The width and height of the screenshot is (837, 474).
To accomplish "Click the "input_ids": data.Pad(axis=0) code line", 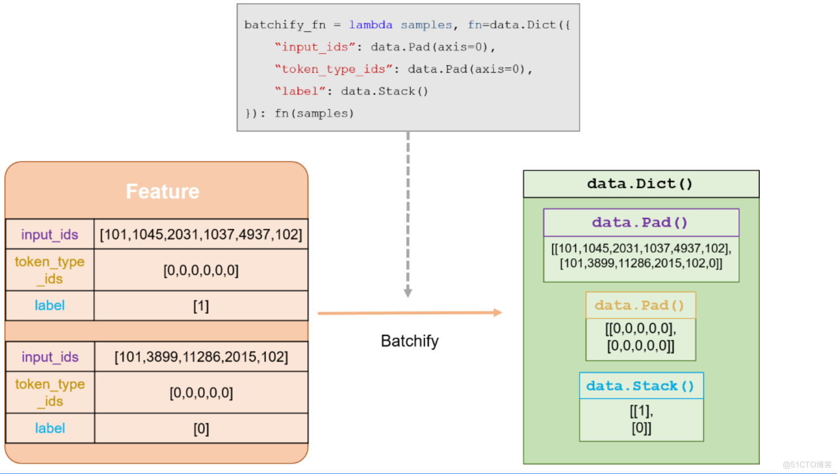I will click(x=385, y=47).
